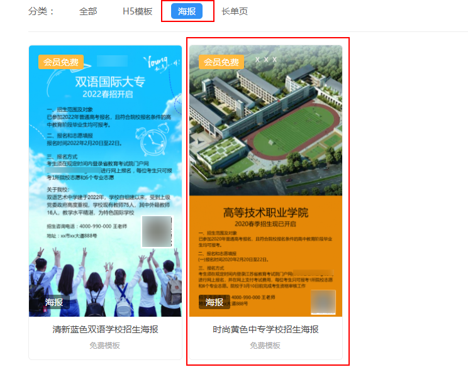
Task: Click 免费模板 under blue poster title
Action: point(105,346)
